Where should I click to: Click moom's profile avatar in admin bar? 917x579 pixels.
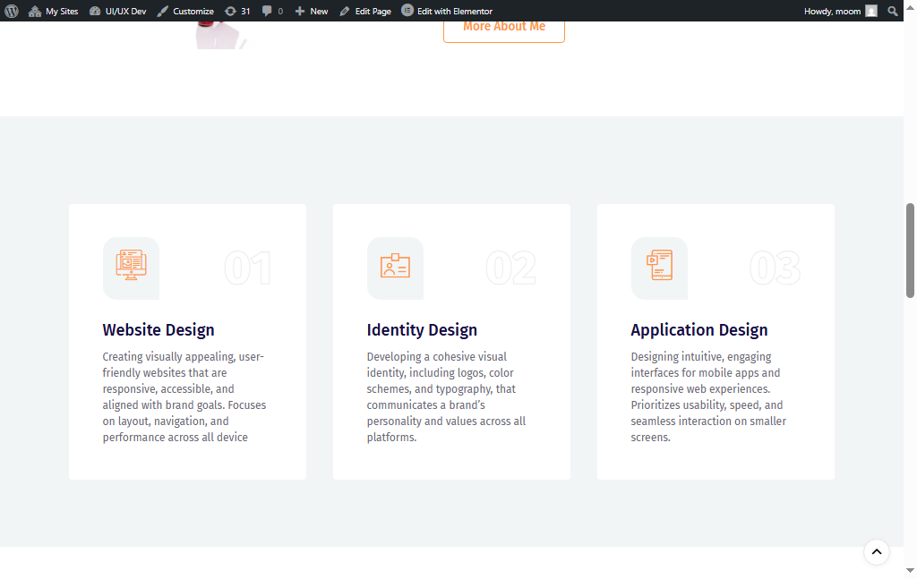pos(870,11)
